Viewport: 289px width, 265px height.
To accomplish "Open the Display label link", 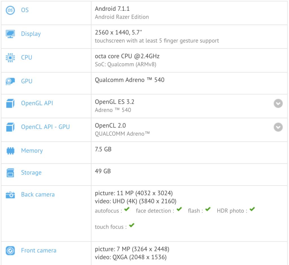I will click(x=31, y=34).
